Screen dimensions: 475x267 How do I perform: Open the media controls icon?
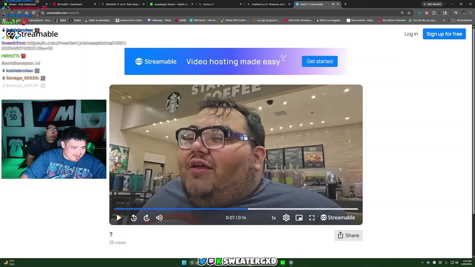(456, 13)
